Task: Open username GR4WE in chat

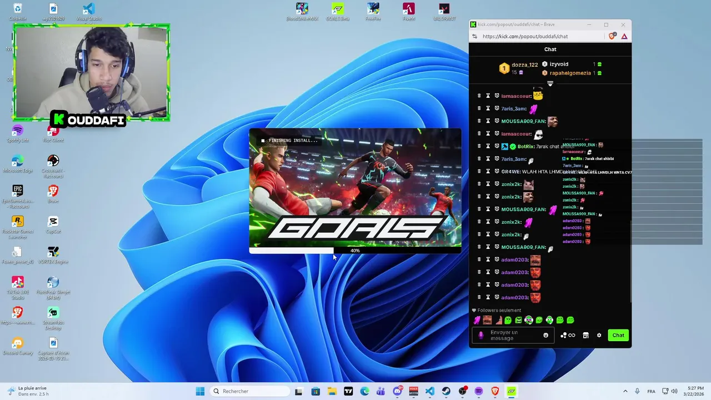Action: 510,172
